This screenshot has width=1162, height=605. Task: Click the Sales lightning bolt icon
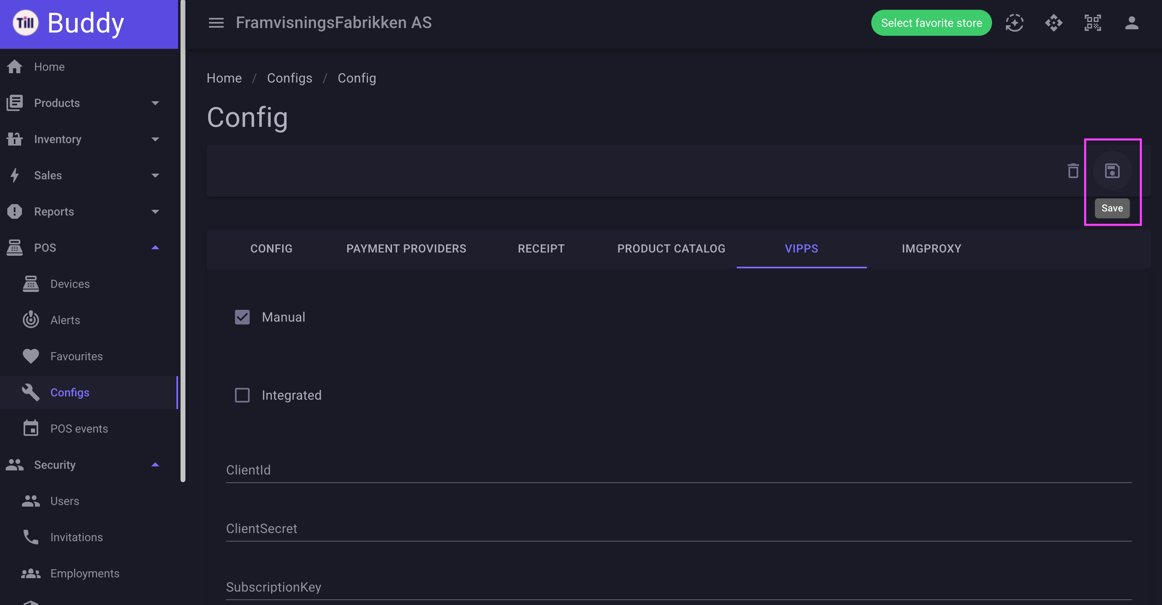[x=15, y=175]
